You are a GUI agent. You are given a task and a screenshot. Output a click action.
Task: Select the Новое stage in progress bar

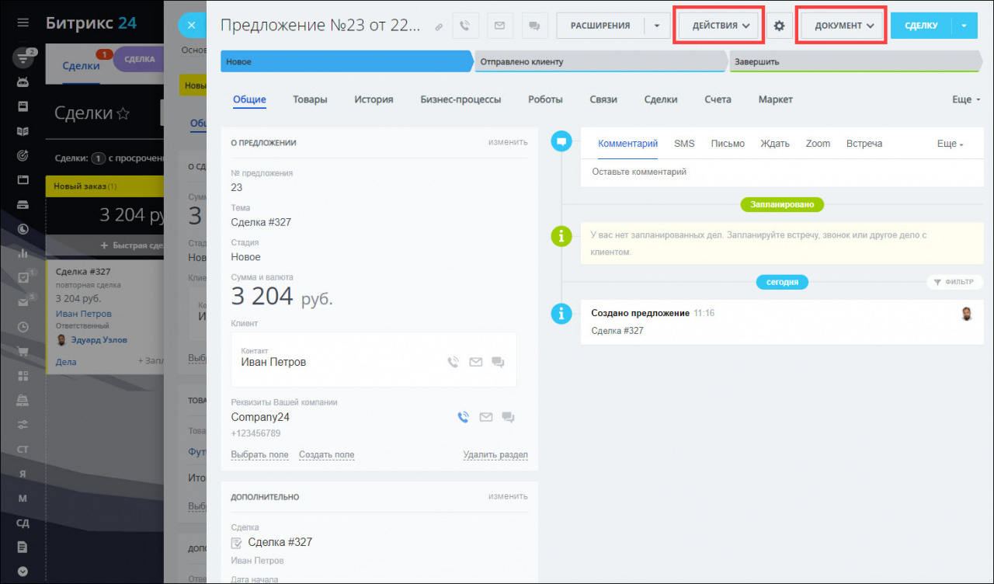[x=346, y=61]
